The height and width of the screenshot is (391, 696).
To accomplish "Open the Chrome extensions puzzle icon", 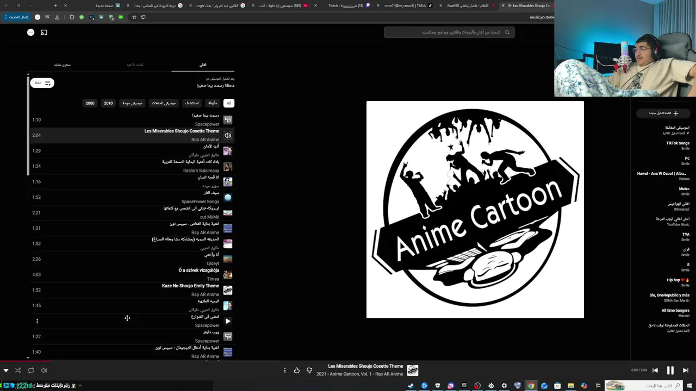I will click(x=71, y=17).
